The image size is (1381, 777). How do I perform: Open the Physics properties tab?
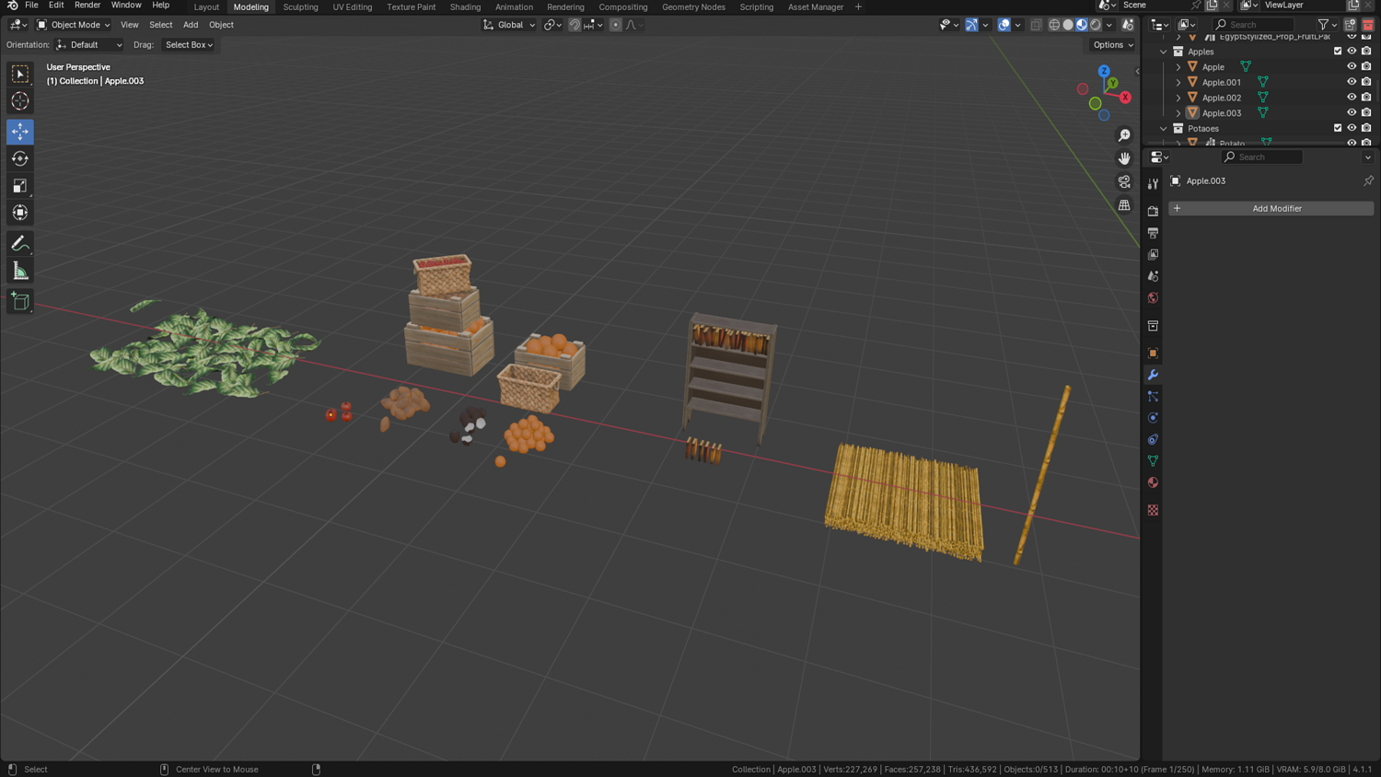pyautogui.click(x=1153, y=418)
